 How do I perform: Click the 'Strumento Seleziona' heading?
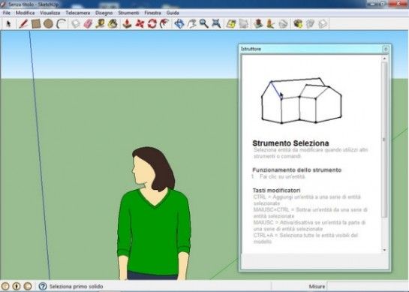point(290,143)
